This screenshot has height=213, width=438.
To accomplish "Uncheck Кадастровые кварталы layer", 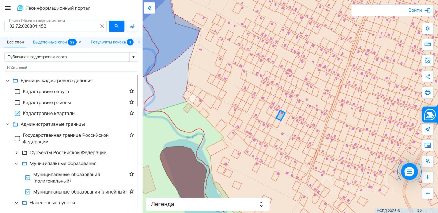I will 17,114.
